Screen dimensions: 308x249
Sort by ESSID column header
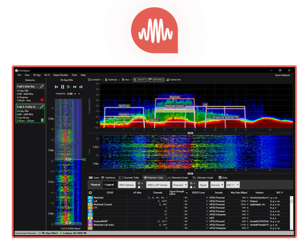coord(110,193)
